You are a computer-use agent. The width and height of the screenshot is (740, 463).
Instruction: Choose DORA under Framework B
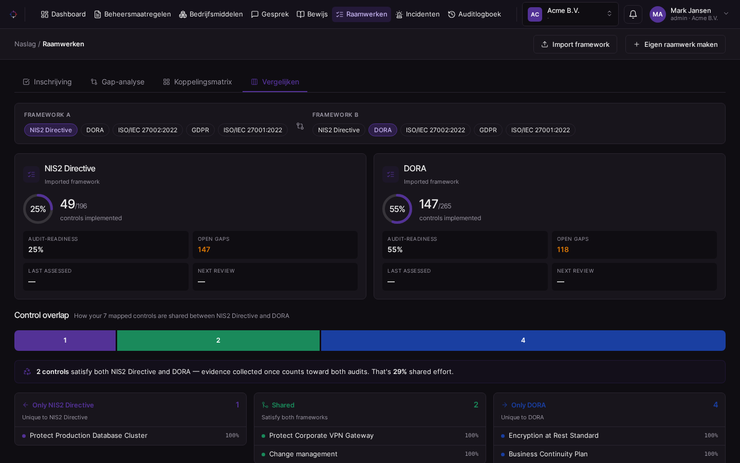(383, 130)
